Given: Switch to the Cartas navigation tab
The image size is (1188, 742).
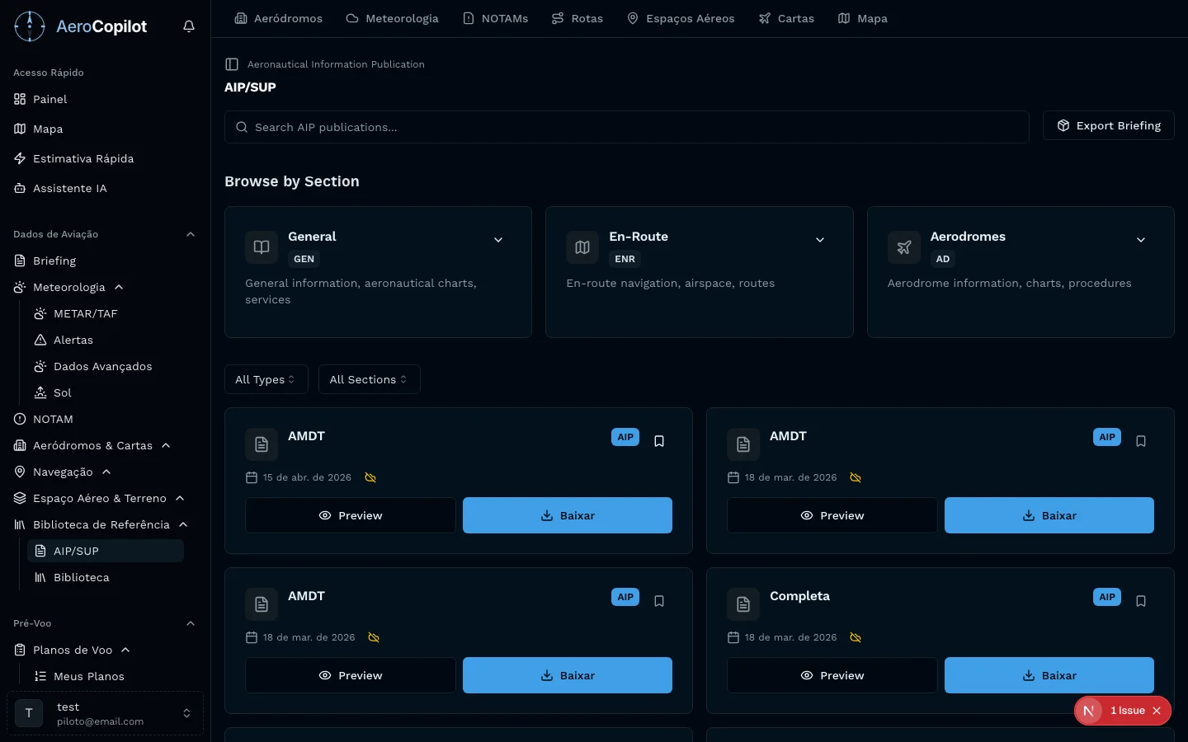Looking at the screenshot, I should tap(786, 18).
